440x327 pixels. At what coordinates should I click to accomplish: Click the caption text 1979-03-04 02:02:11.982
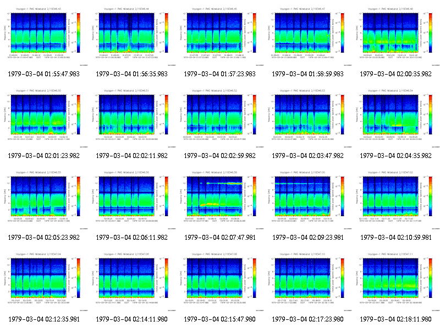coord(131,156)
